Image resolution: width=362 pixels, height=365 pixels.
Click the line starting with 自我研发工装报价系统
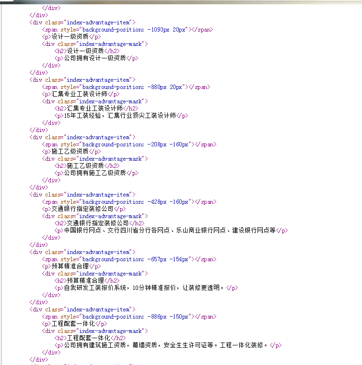(x=144, y=288)
